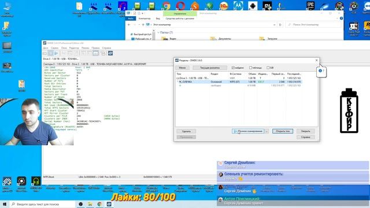Click the 'Открыть том' button
This screenshot has height=208, width=370.
283,131
